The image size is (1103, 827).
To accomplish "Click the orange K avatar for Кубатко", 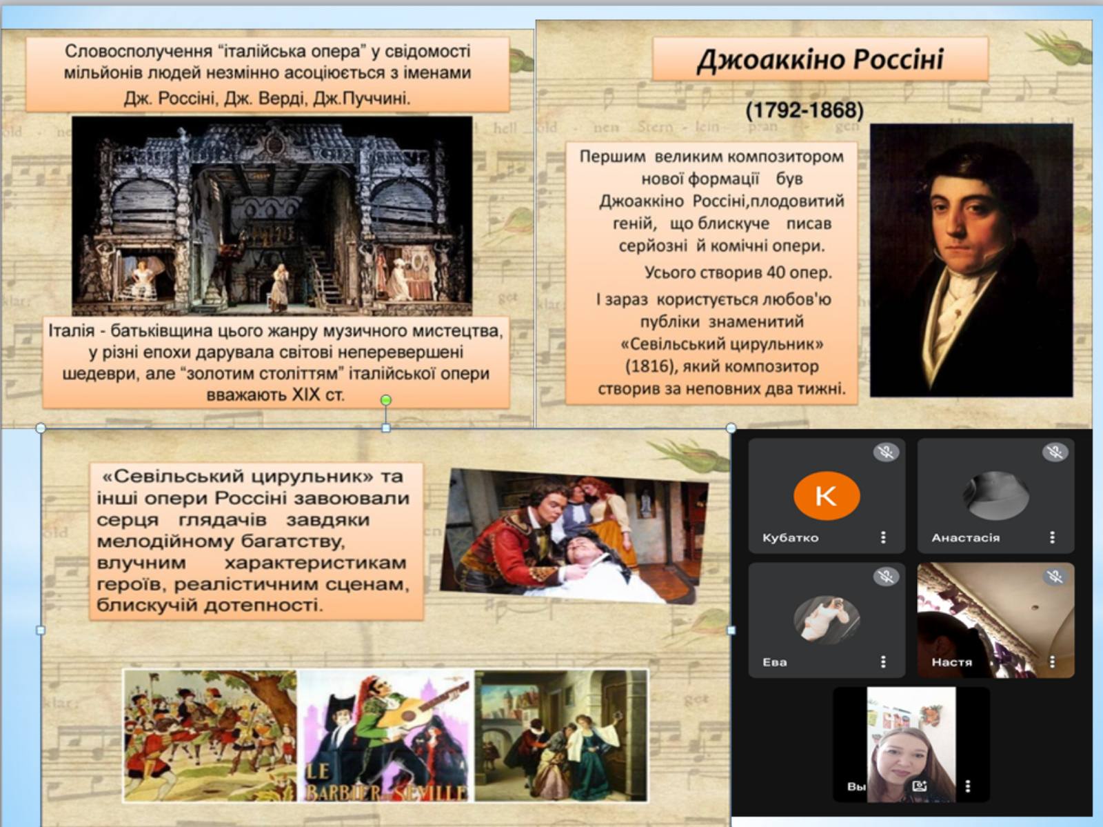I will [x=827, y=495].
